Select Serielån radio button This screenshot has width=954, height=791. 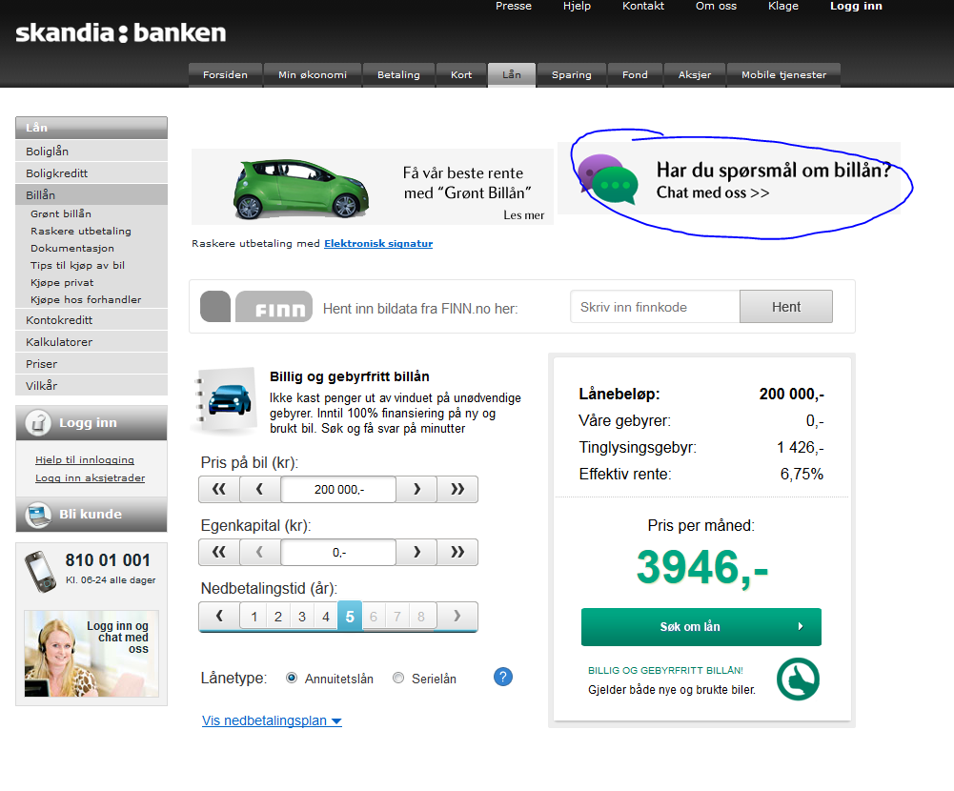398,678
